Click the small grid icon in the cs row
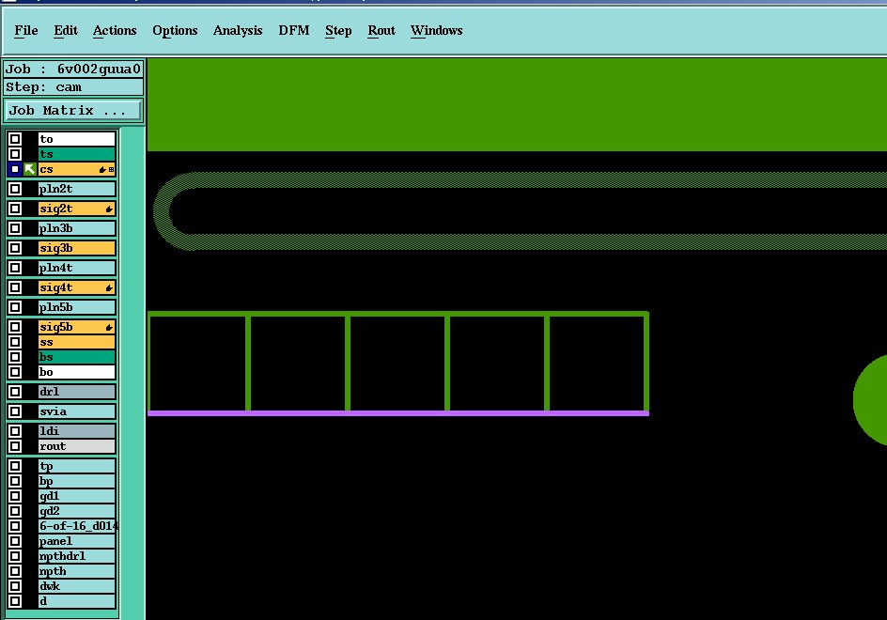 point(112,170)
